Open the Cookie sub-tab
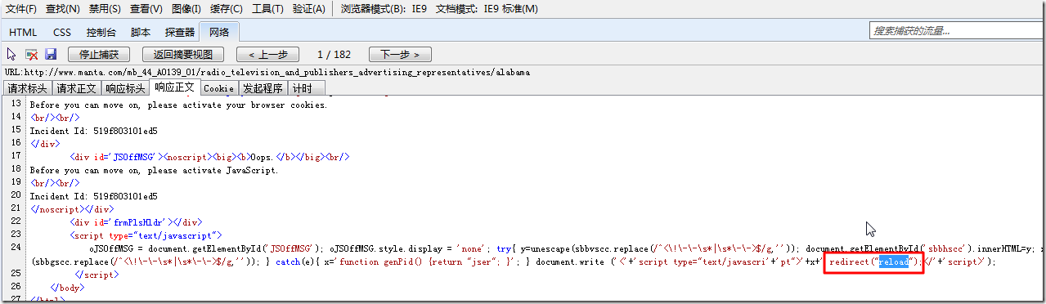Image resolution: width=1046 pixels, height=304 pixels. point(219,88)
